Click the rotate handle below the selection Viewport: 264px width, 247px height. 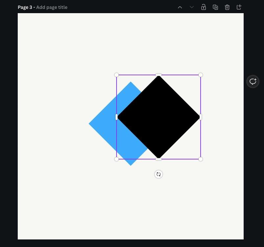click(x=159, y=174)
